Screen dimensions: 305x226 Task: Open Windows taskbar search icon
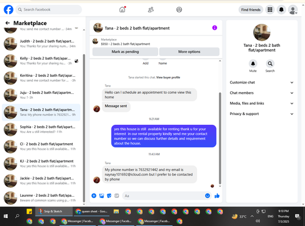[17, 216]
